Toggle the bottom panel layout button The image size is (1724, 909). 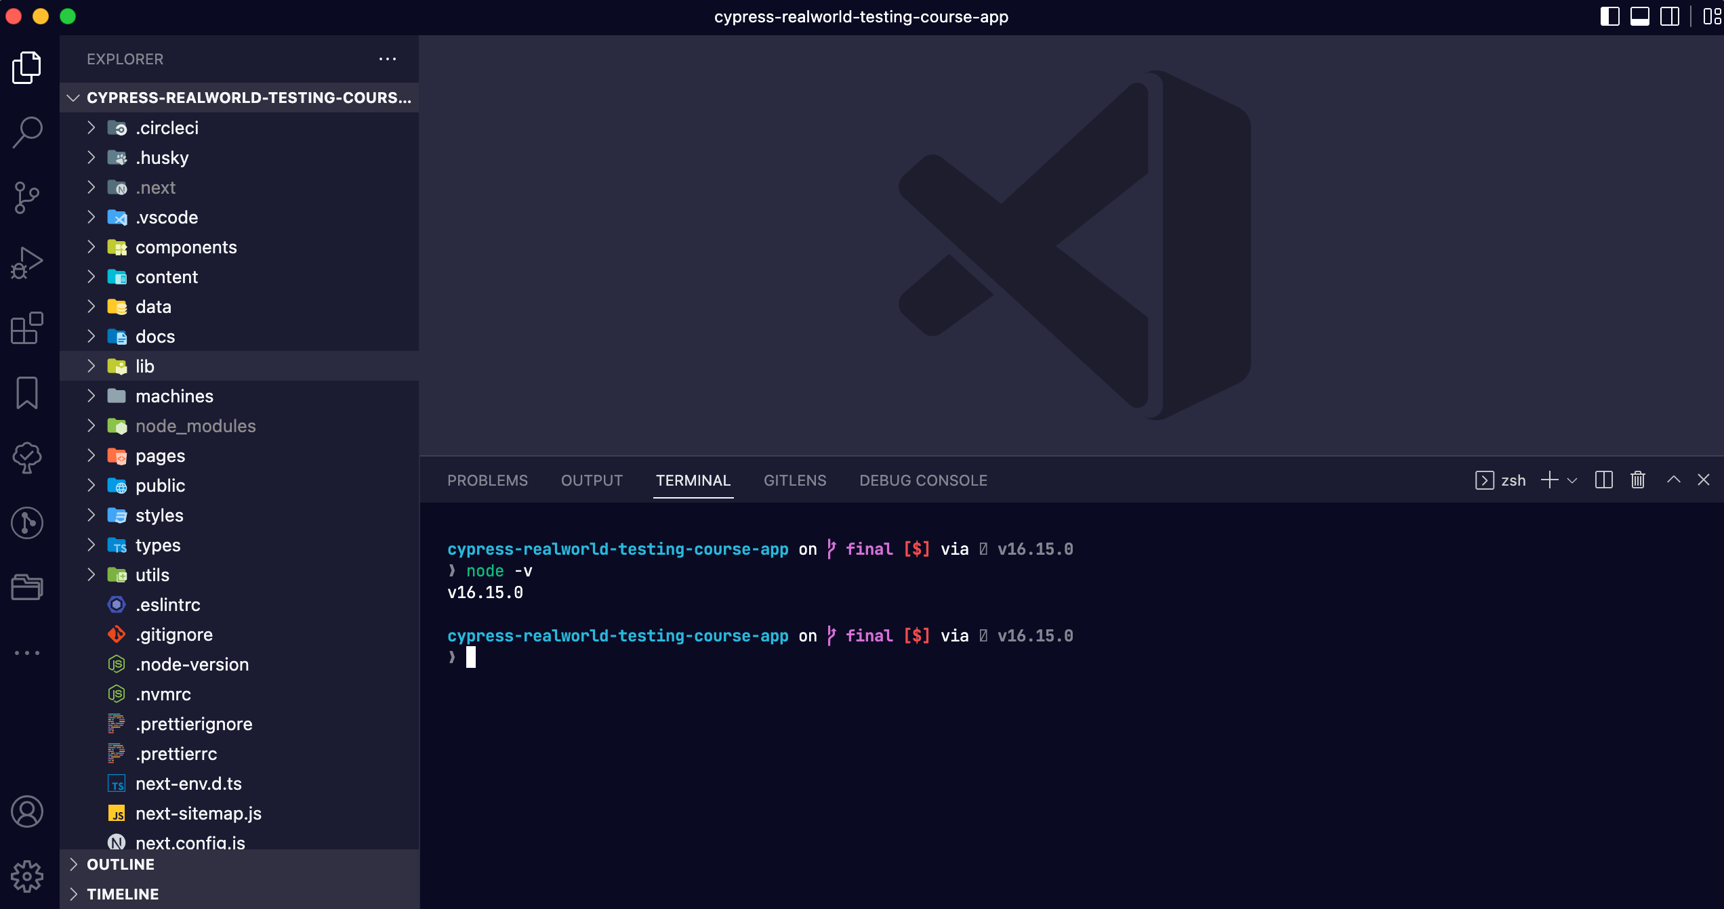(x=1639, y=16)
